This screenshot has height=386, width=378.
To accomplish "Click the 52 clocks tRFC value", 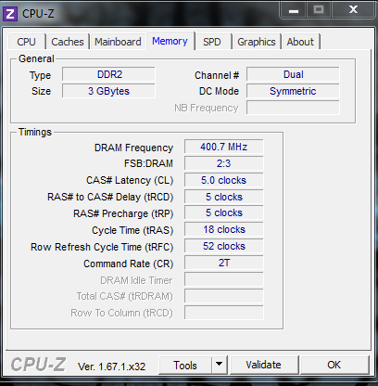I will coord(224,247).
